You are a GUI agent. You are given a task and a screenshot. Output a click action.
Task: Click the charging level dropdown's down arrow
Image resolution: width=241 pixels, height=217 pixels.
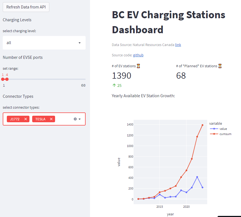point(80,43)
